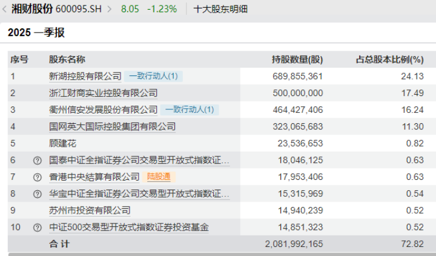Viewport: 436px width, 256px height.
Task: Click the 合计 total row label
Action: point(59,244)
